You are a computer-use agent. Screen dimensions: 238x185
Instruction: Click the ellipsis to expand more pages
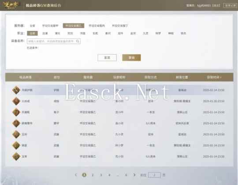coord(118,175)
